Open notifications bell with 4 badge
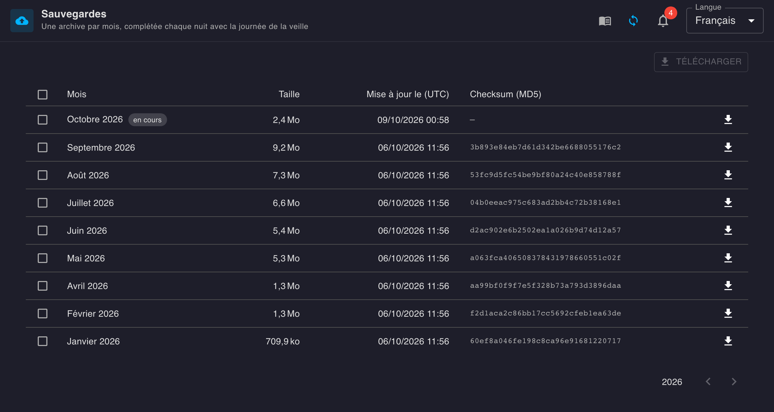The width and height of the screenshot is (774, 412). tap(664, 20)
